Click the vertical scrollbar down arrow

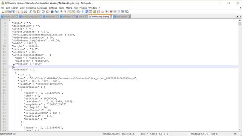tap(240, 129)
